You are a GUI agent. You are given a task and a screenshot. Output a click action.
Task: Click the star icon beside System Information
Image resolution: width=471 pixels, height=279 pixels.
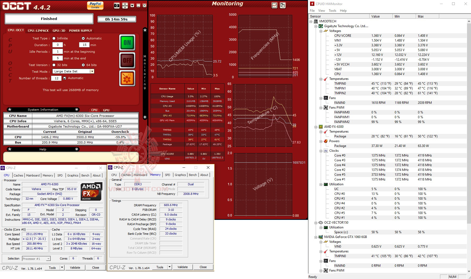click(x=10, y=110)
